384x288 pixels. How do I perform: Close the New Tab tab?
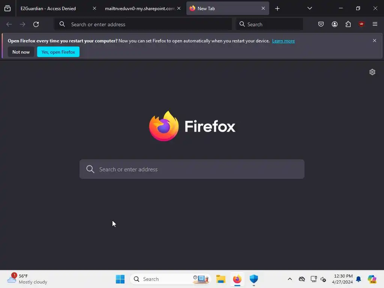point(263,8)
